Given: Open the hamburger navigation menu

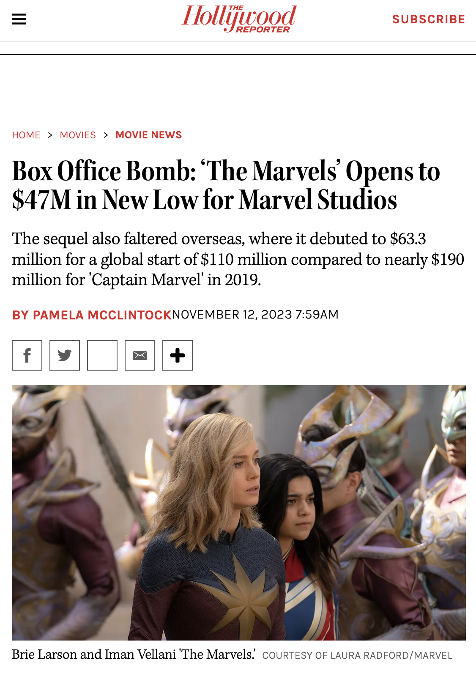Looking at the screenshot, I should [19, 19].
